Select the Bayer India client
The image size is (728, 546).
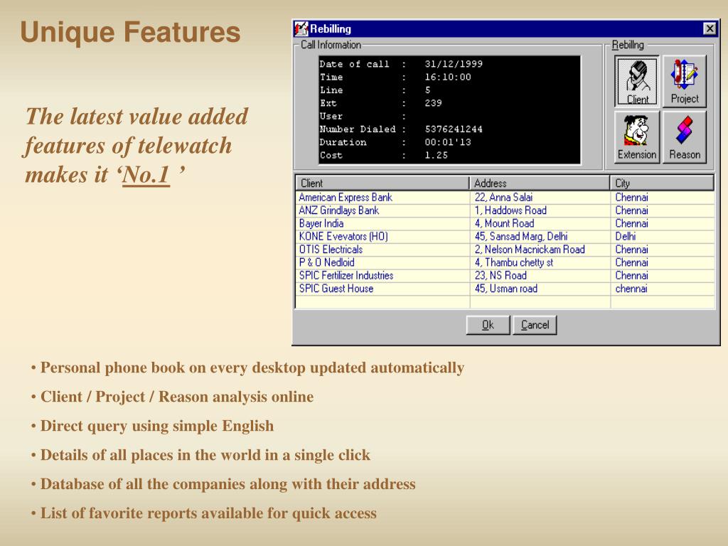(x=321, y=223)
